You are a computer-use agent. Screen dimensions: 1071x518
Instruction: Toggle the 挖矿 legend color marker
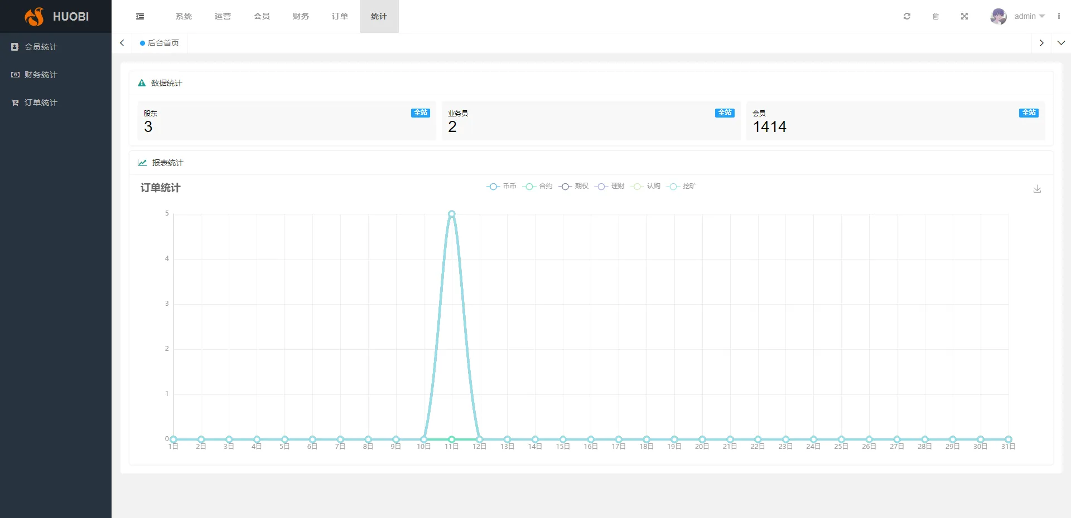pyautogui.click(x=673, y=187)
